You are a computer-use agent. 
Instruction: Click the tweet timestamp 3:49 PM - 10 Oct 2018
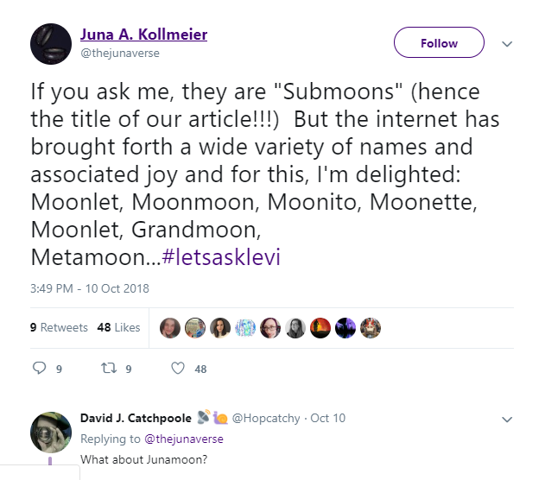pos(89,289)
